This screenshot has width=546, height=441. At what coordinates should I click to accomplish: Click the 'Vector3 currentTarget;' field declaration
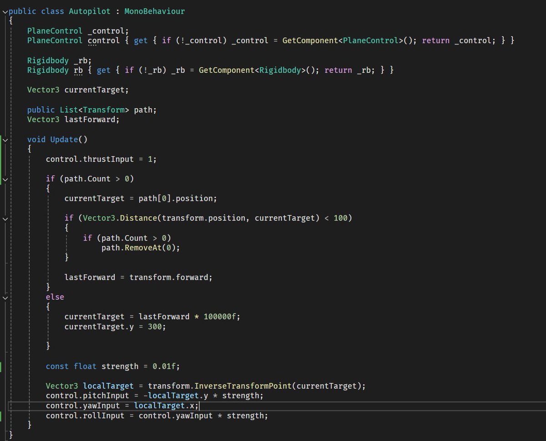pos(78,90)
